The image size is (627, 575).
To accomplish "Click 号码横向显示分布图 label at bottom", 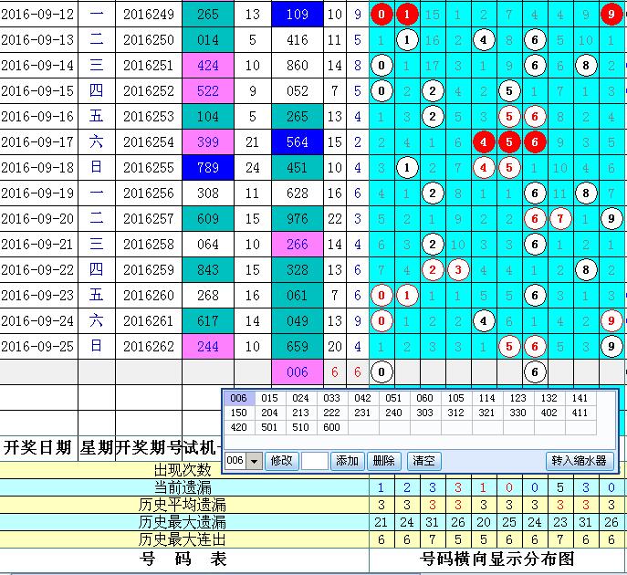I will click(497, 559).
